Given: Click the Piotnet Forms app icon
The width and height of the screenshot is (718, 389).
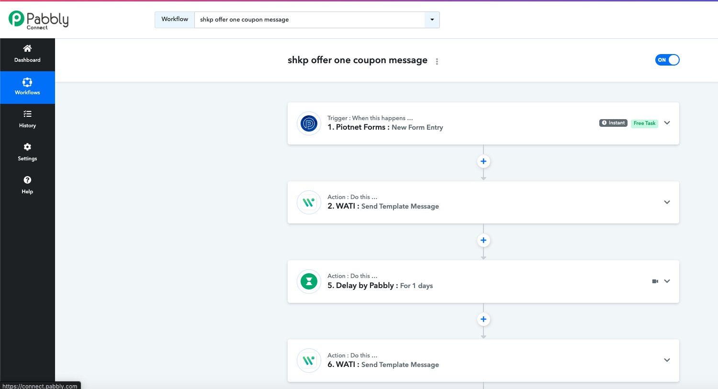Looking at the screenshot, I should pyautogui.click(x=309, y=123).
